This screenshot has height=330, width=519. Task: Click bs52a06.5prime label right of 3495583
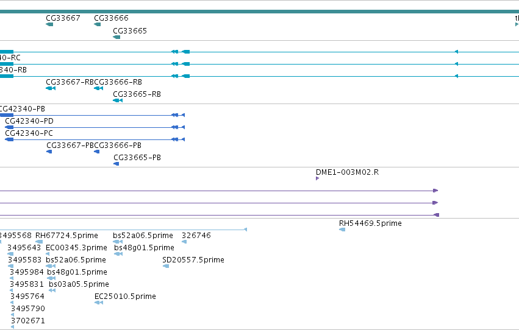click(76, 260)
